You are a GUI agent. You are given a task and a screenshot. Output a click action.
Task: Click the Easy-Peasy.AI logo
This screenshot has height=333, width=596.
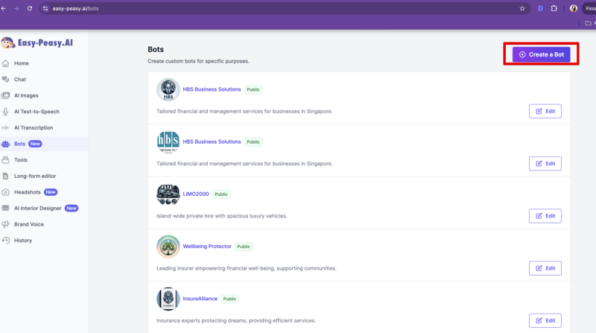click(x=37, y=43)
